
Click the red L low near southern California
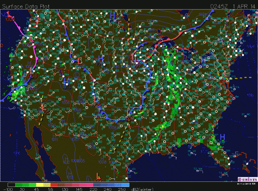[43, 108]
